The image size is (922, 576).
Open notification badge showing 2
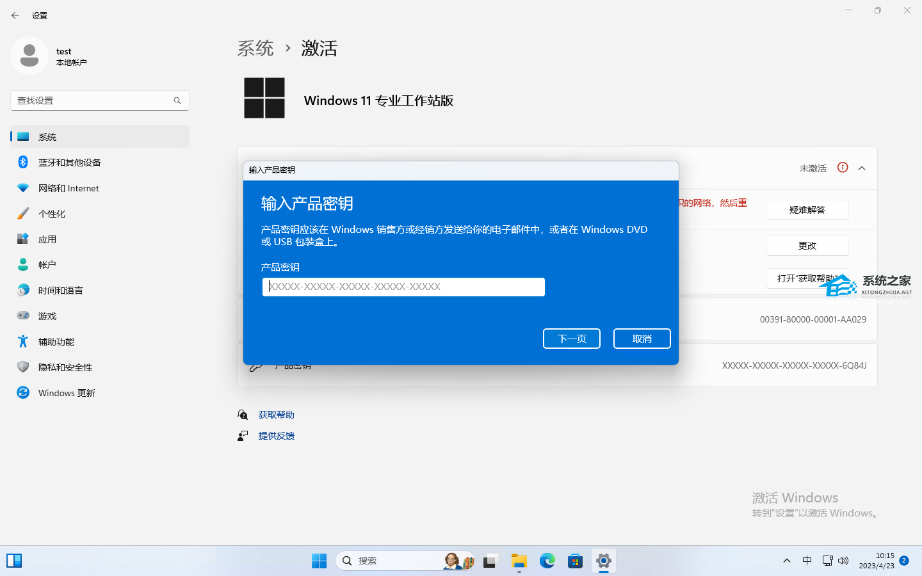click(904, 561)
